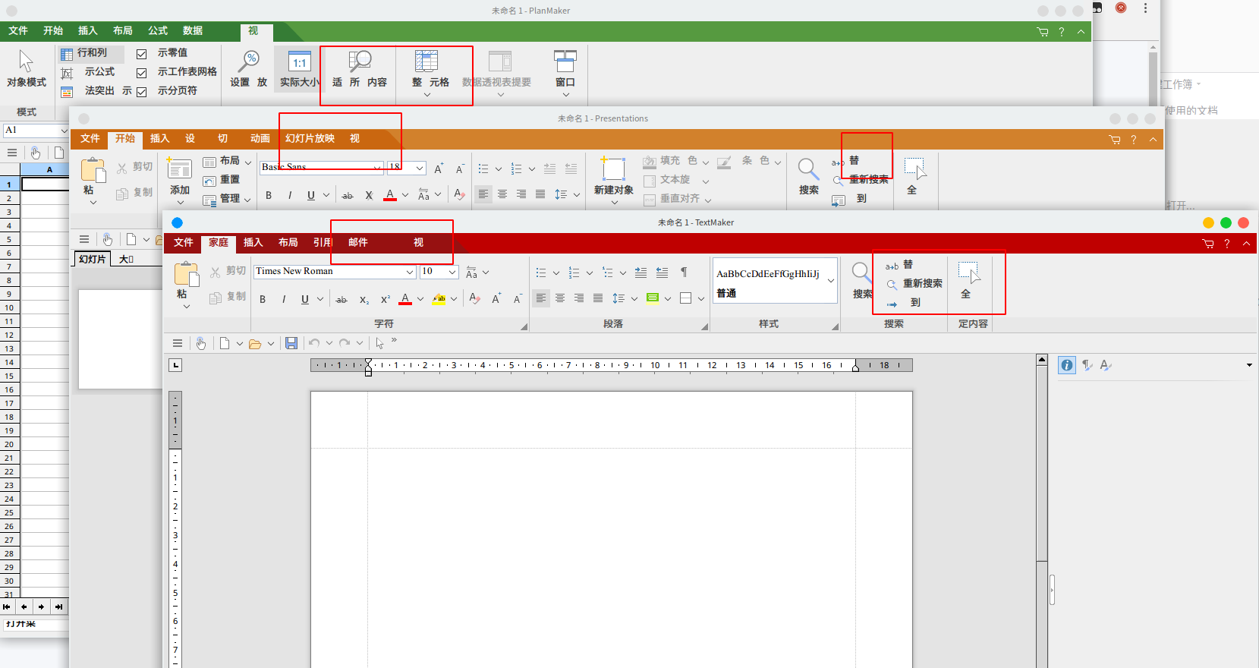Click the strikethrough icon in TextMaker
This screenshot has width=1259, height=668.
(x=342, y=299)
